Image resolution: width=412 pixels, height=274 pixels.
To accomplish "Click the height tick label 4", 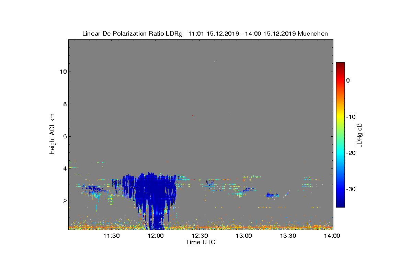I will point(64,169).
